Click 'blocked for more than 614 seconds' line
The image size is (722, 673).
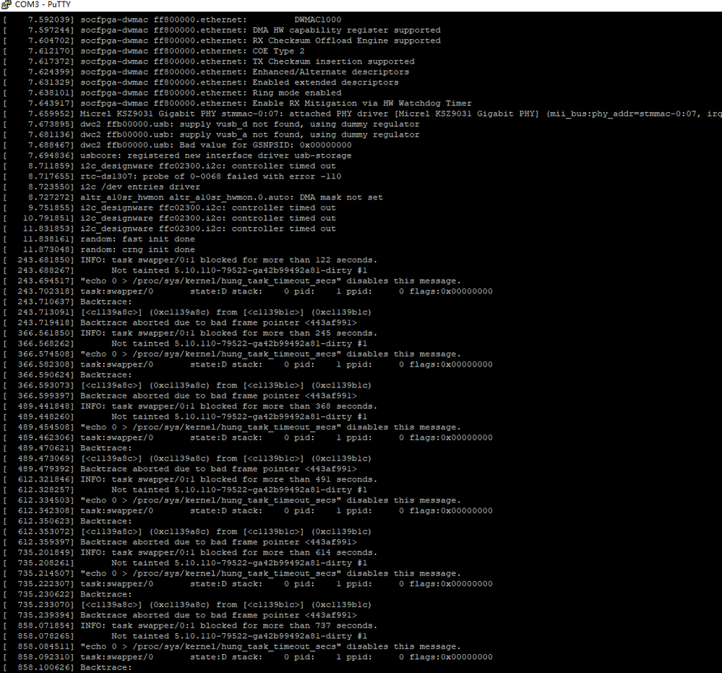190,552
